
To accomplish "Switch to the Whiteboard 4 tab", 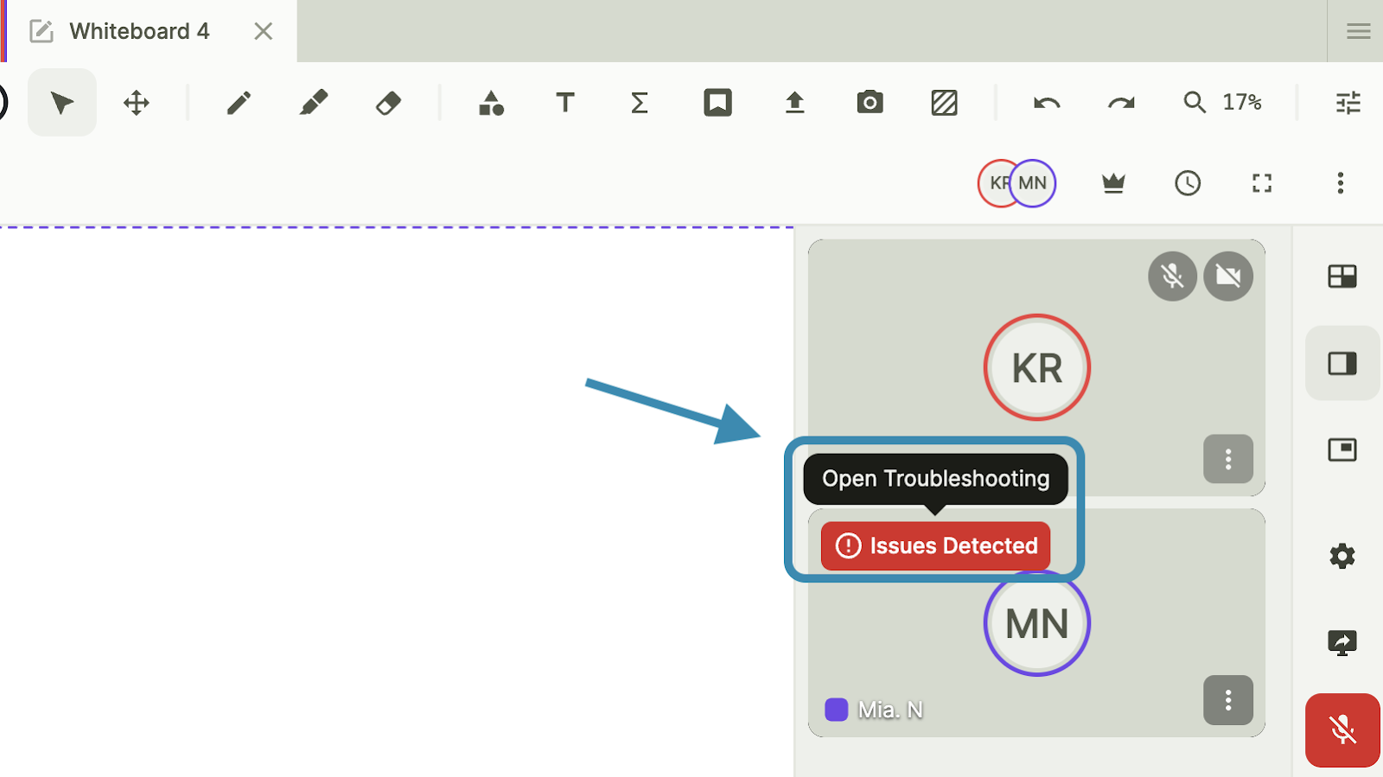I will tap(139, 31).
